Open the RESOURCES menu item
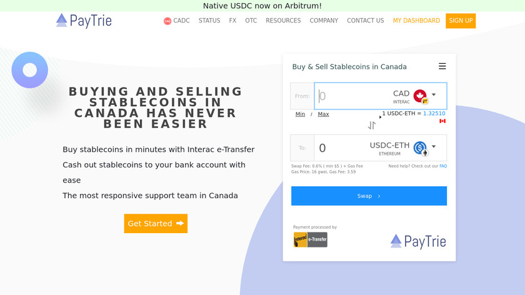The height and width of the screenshot is (295, 525). pos(283,21)
